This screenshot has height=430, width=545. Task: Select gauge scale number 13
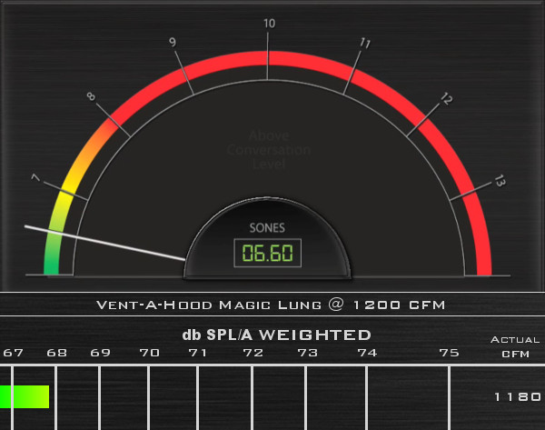click(500, 181)
